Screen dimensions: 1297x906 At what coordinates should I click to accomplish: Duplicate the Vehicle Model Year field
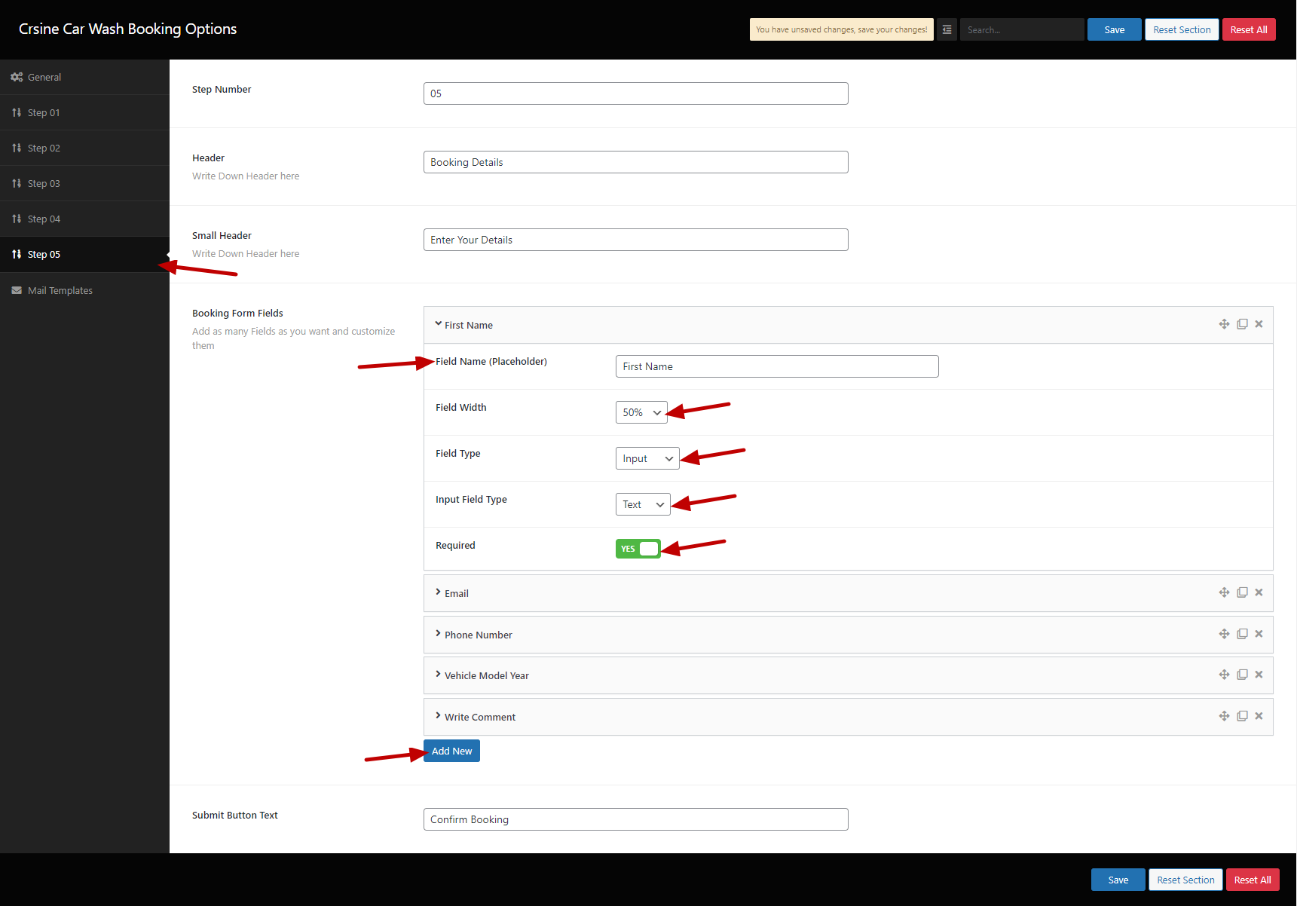pyautogui.click(x=1242, y=675)
